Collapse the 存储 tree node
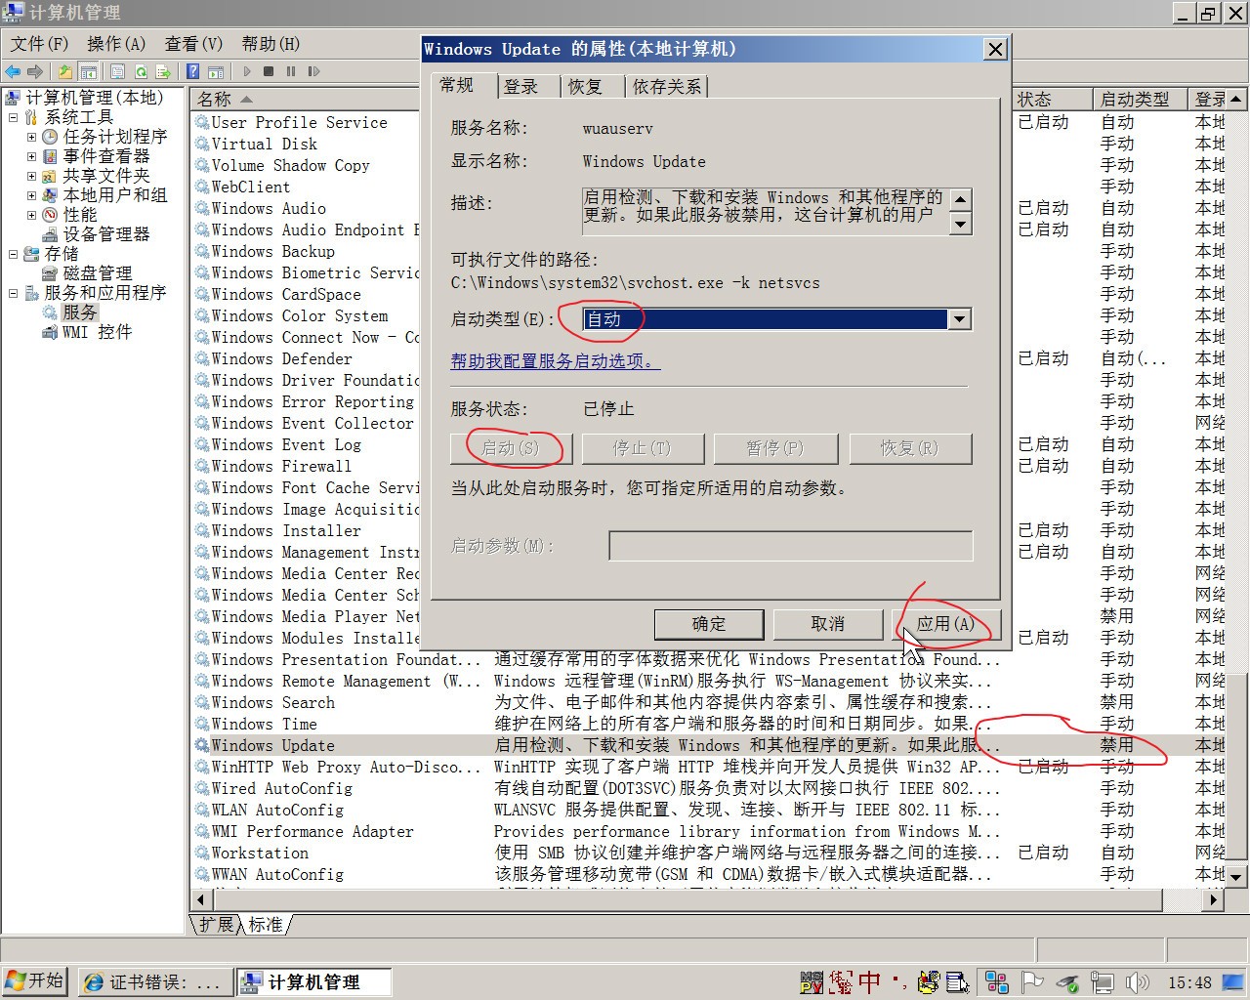This screenshot has height=1000, width=1250. click(x=13, y=254)
